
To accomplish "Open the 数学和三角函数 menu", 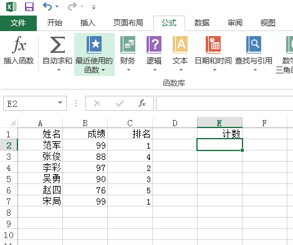I will (x=285, y=54).
